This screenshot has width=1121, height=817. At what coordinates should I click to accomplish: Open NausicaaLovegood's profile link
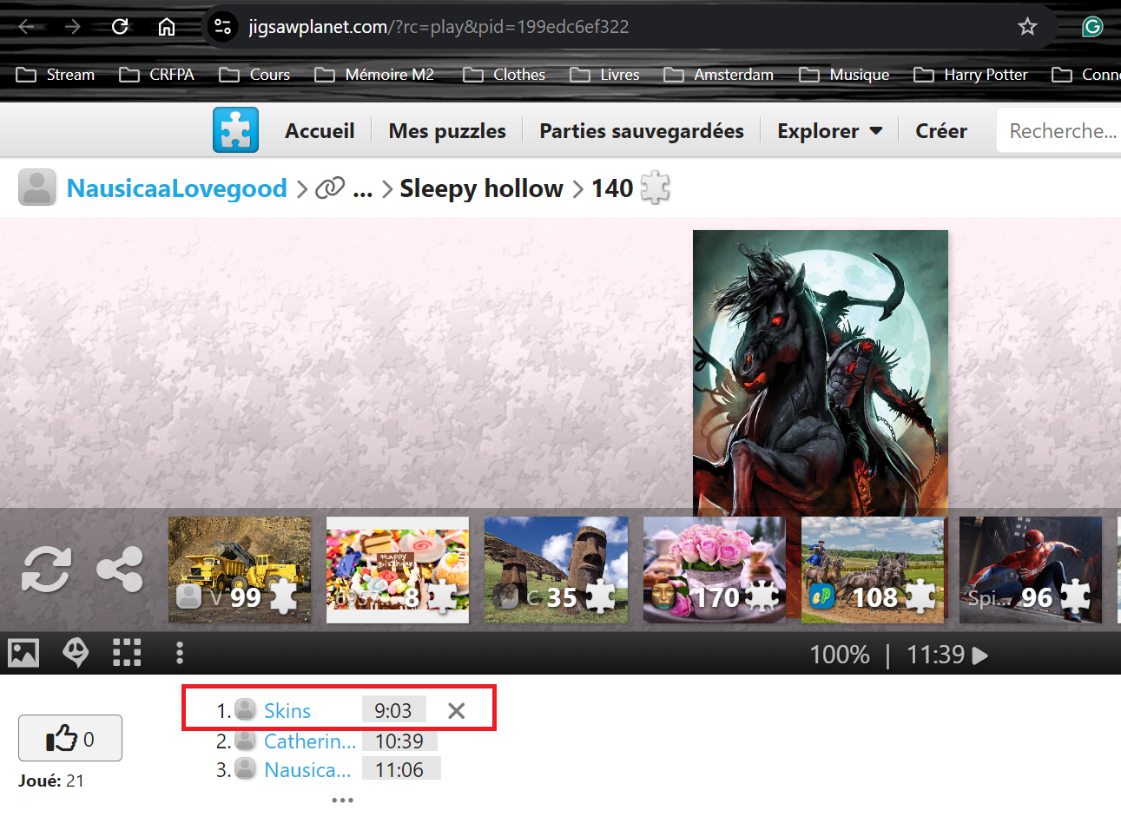177,188
